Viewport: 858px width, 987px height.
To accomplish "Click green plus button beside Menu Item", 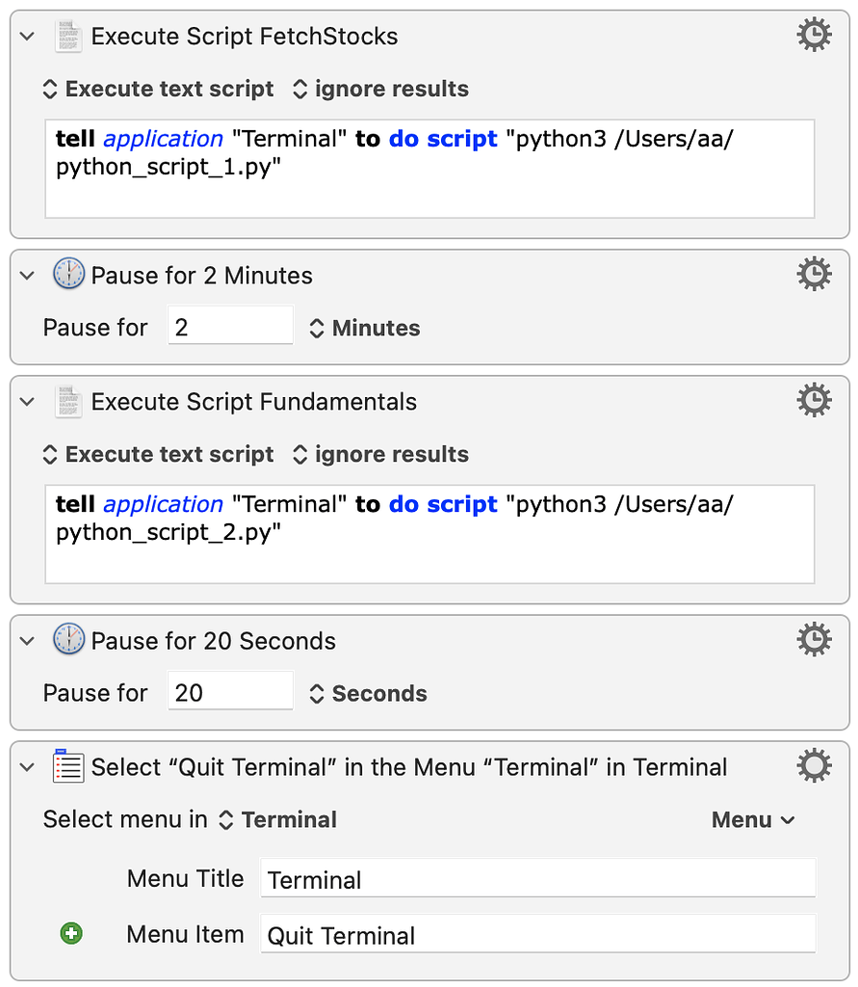I will [x=71, y=933].
